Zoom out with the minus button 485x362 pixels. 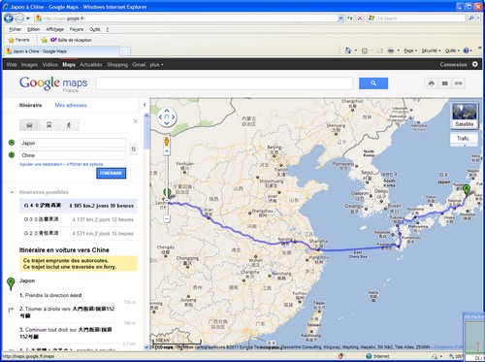tap(167, 219)
